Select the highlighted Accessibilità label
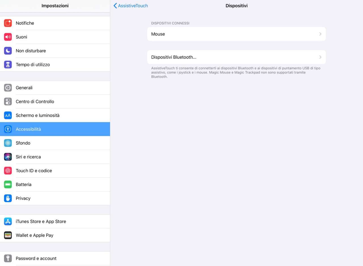 28,129
